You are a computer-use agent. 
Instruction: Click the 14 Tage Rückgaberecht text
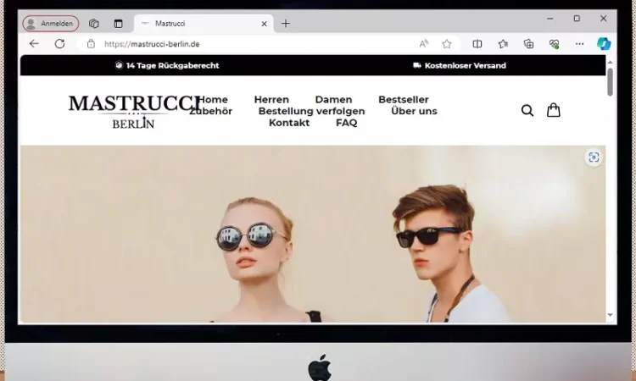[172, 65]
